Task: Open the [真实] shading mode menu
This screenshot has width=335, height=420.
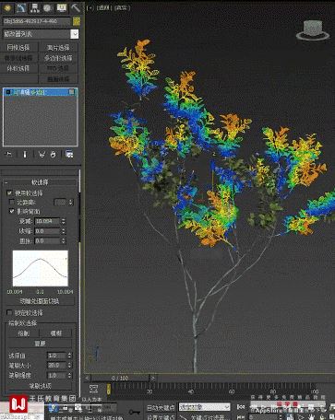Action: pos(122,7)
